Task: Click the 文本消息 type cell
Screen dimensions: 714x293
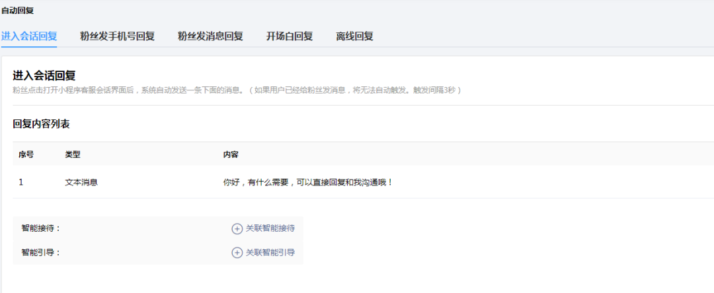Action: [81, 182]
